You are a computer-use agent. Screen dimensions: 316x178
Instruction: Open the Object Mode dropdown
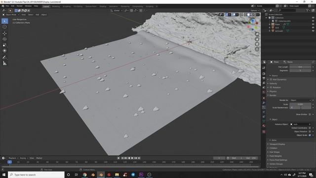[11, 14]
